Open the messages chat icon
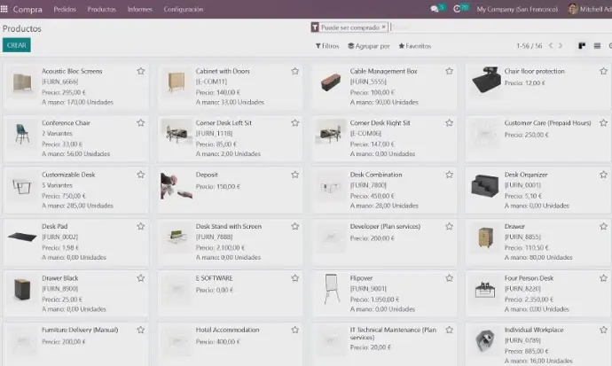The image size is (612, 366). 434,9
